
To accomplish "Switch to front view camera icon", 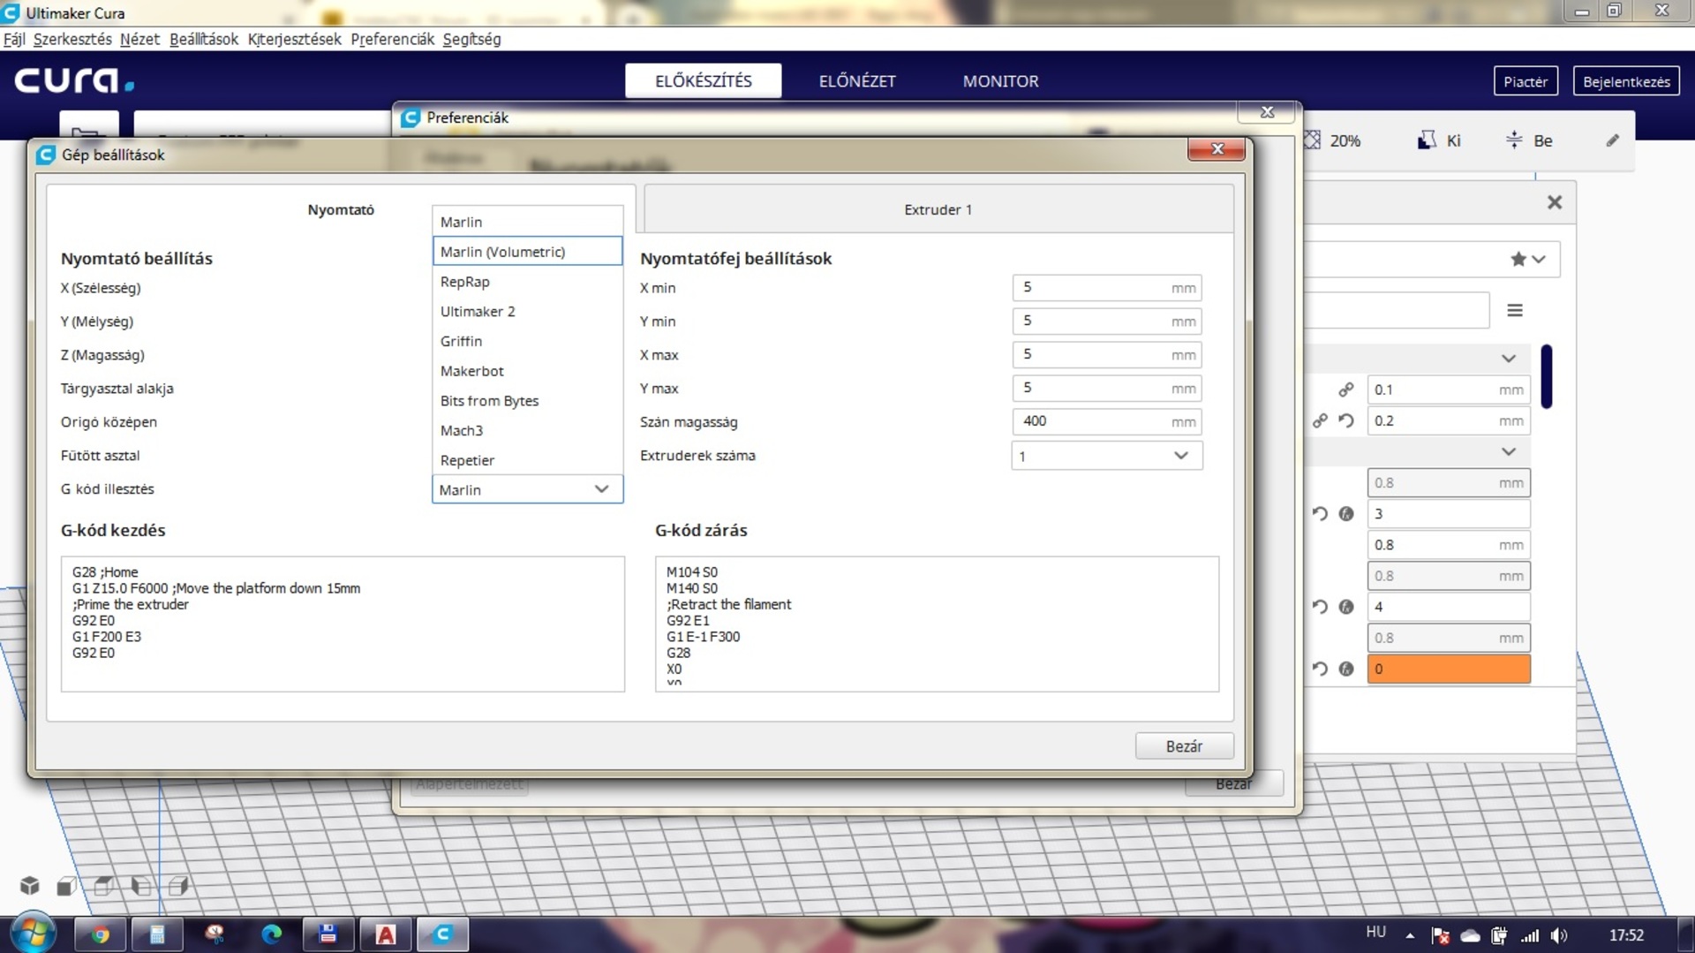I will point(66,886).
